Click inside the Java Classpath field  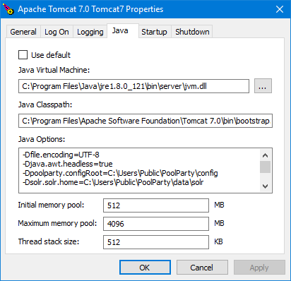[145, 121]
